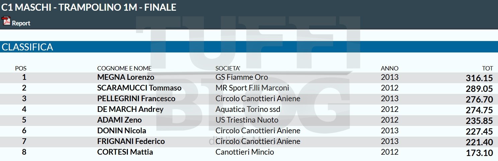Click the SOCIETA' column header
Image resolution: width=498 pixels, height=161 pixels.
tap(228, 68)
